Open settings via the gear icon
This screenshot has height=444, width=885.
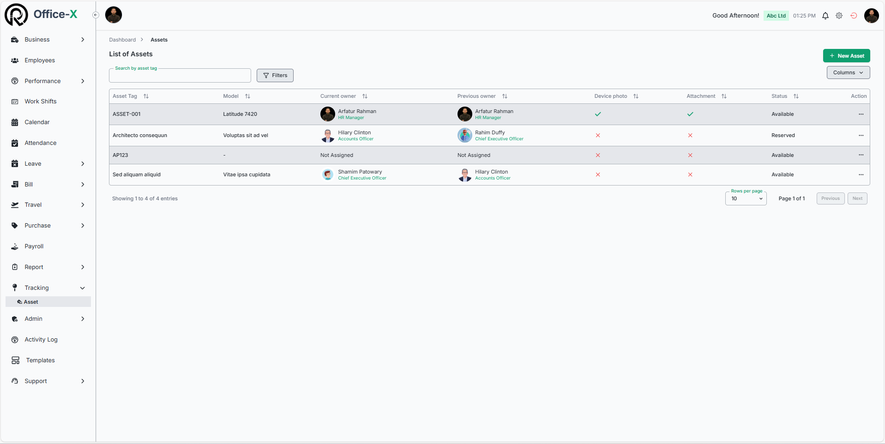(x=839, y=15)
